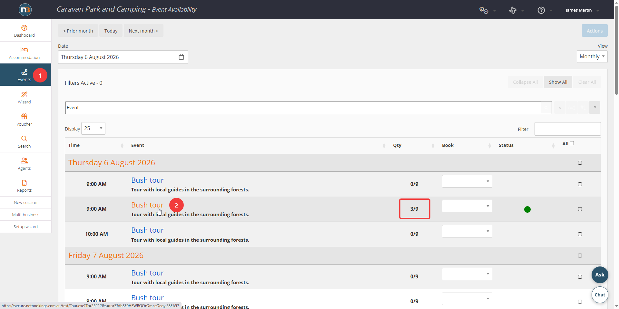This screenshot has width=619, height=309.
Task: Jump to Today
Action: [111, 31]
